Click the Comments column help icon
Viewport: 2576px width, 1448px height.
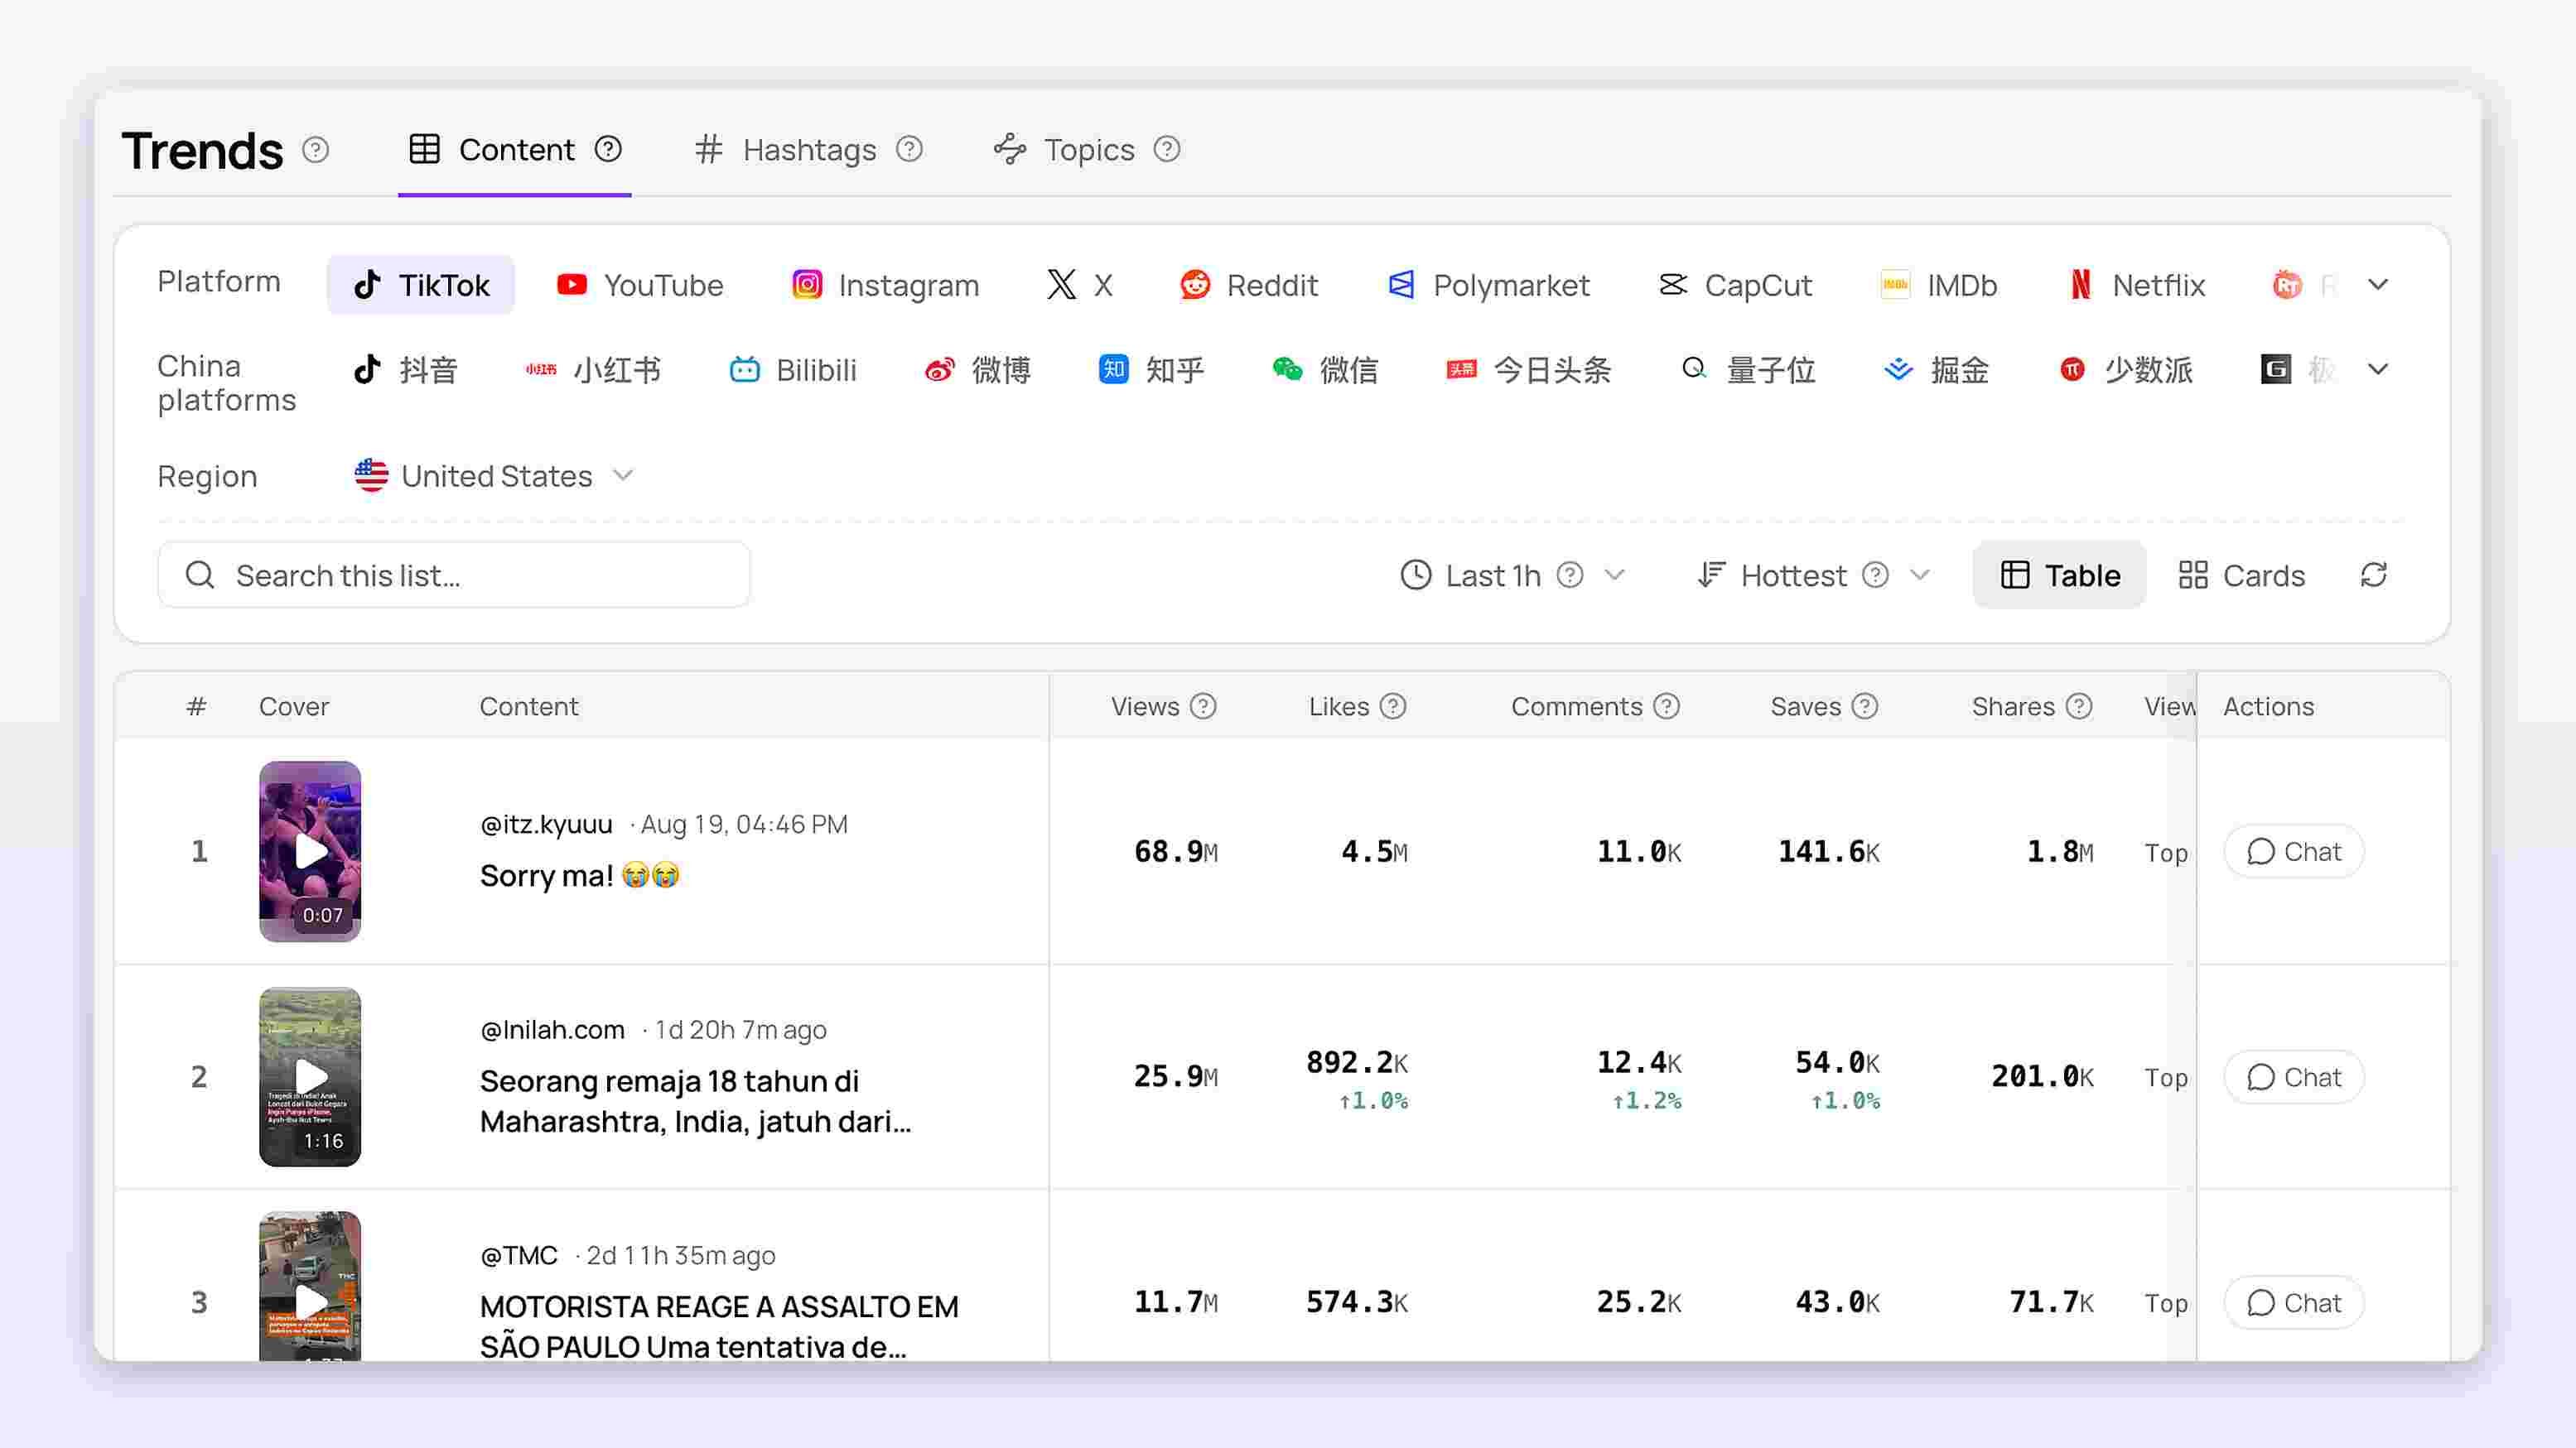point(1666,706)
